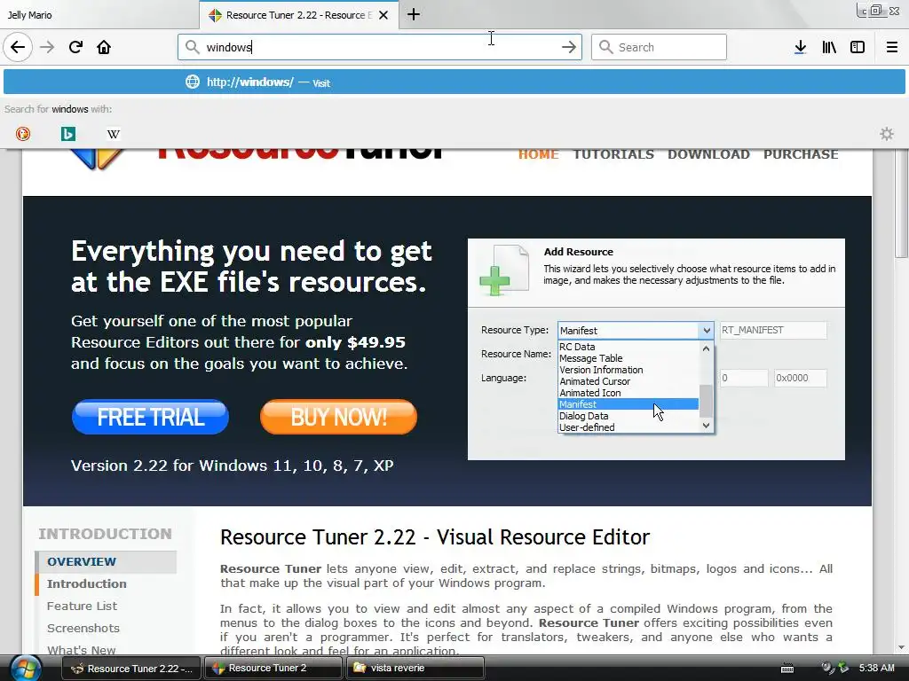Image resolution: width=909 pixels, height=681 pixels.
Task: Switch to Resource Tuner 2 taskbar button
Action: [273, 669]
